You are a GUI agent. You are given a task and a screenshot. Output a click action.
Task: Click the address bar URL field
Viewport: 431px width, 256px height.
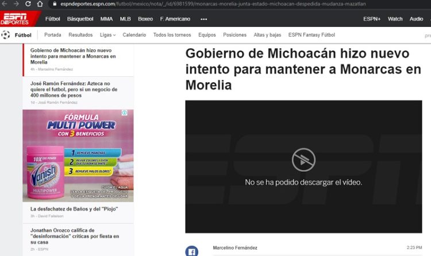pyautogui.click(x=213, y=4)
